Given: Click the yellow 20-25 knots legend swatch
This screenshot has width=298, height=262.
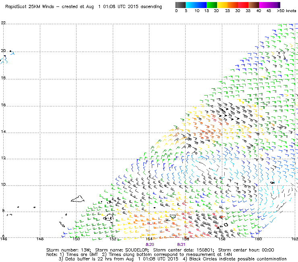Looking at the screenshot, I should tap(222, 5).
